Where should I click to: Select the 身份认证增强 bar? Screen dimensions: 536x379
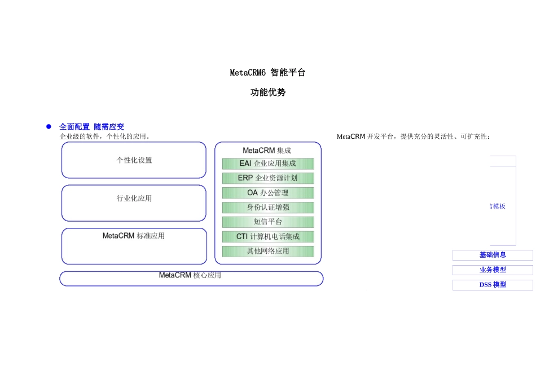point(268,208)
